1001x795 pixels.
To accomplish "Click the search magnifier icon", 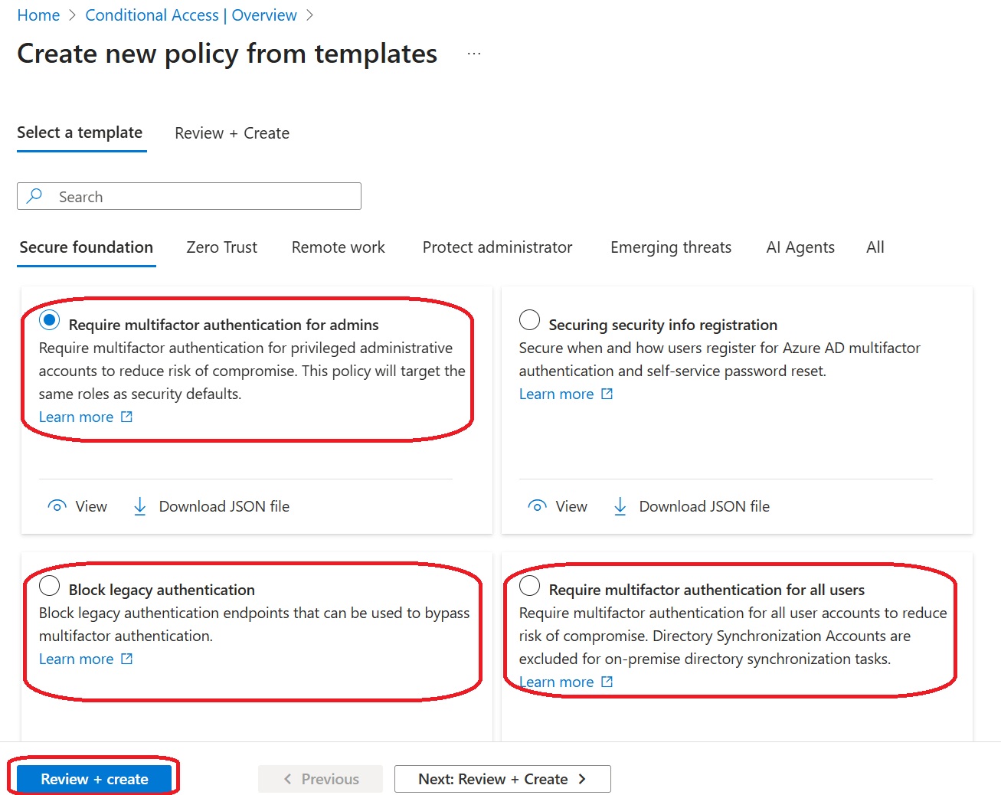I will 34,196.
